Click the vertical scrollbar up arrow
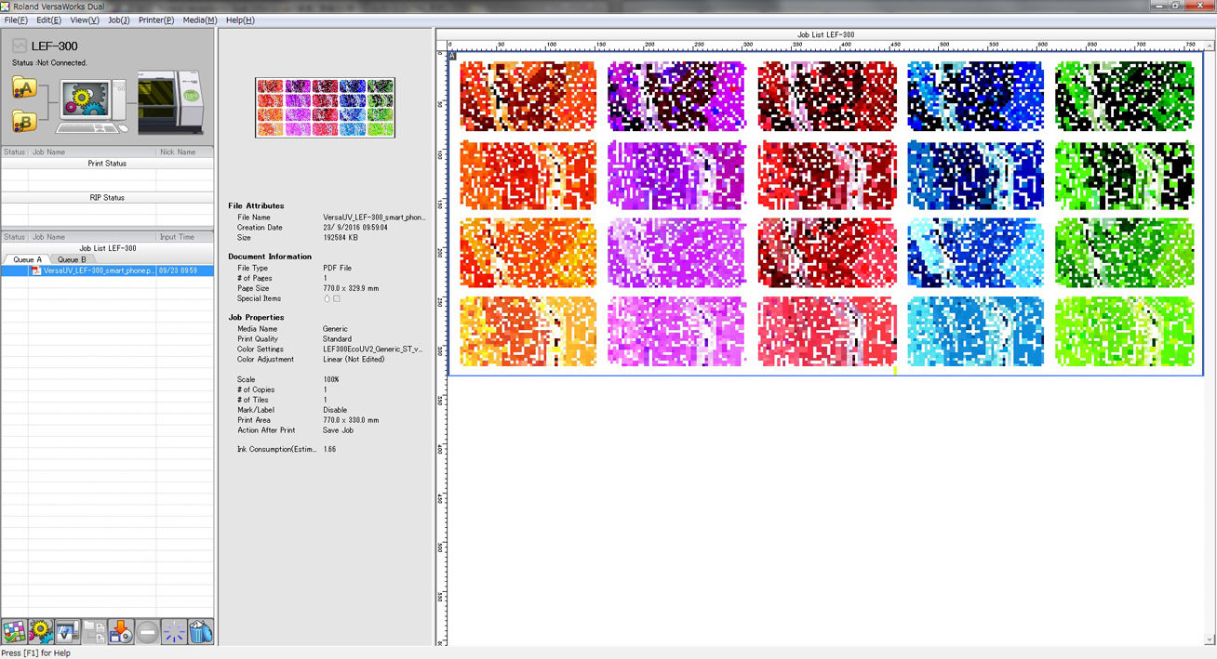 click(x=1210, y=43)
